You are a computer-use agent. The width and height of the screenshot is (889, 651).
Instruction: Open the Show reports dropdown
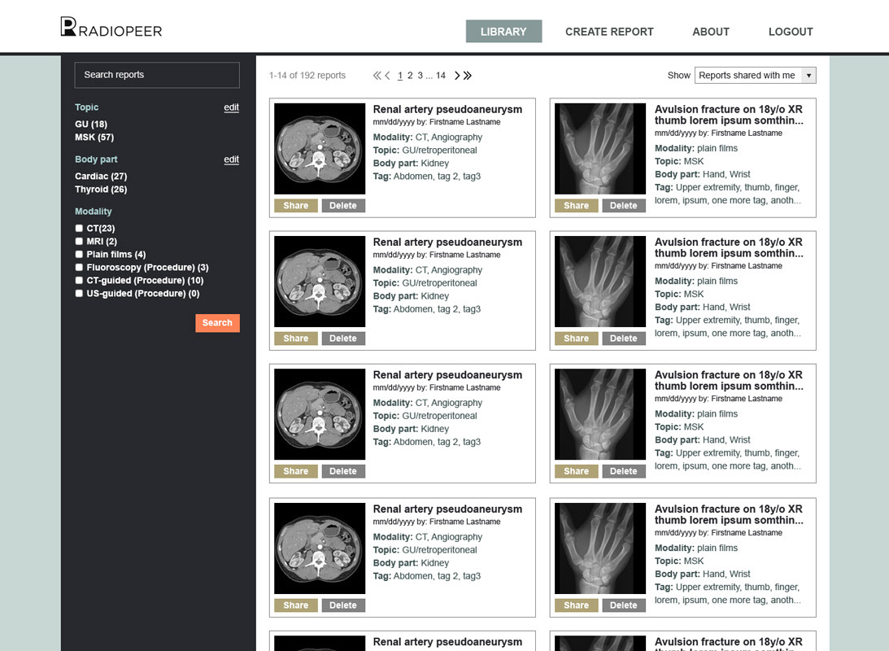coord(755,76)
